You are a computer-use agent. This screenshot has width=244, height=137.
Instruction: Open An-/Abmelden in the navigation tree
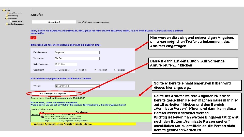tap(15, 13)
